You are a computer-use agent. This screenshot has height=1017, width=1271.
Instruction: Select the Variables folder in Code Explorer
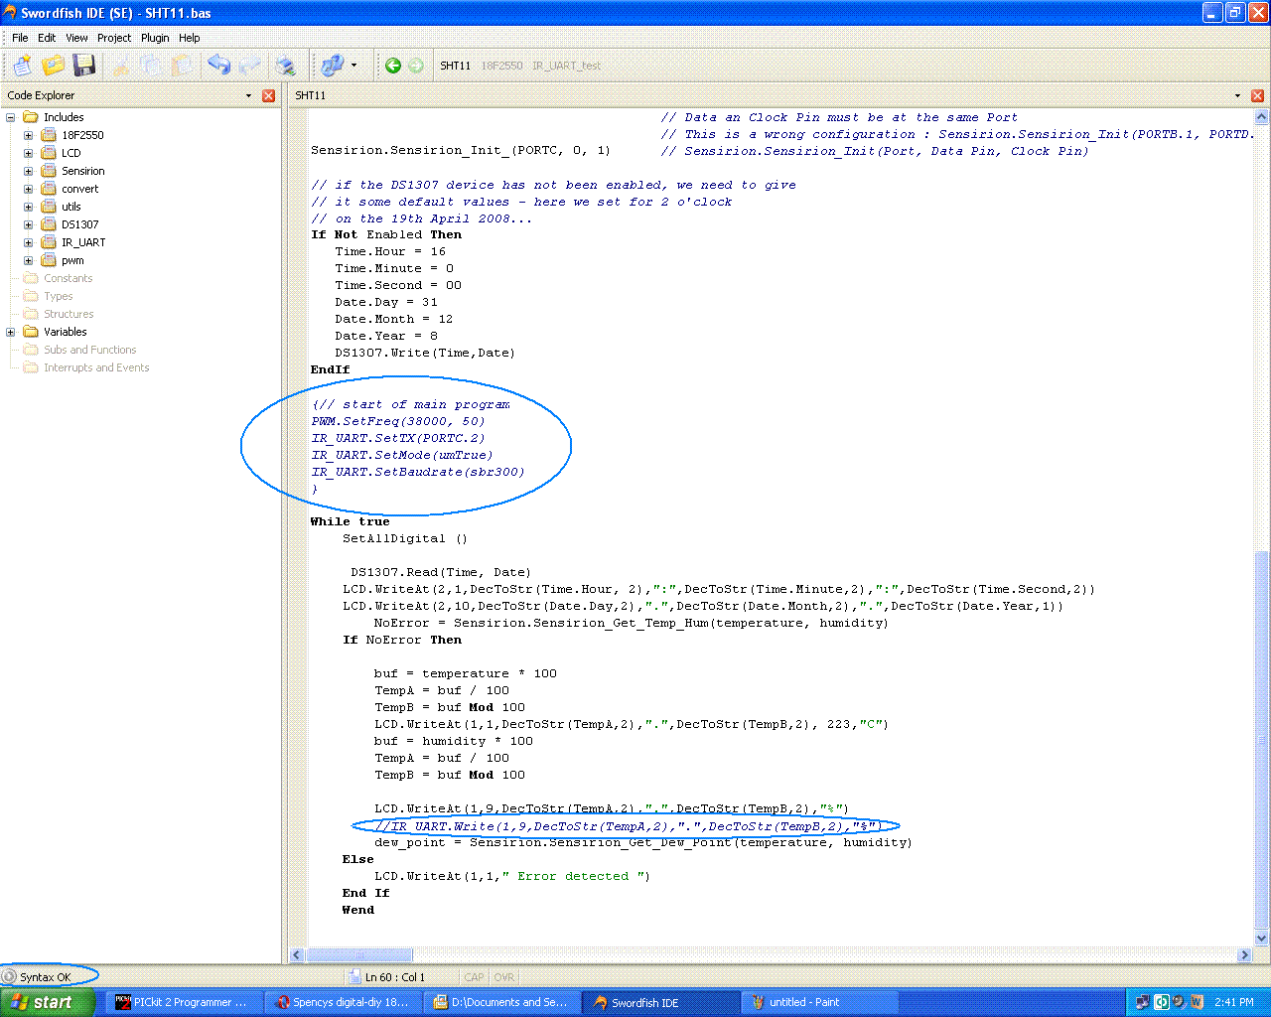coord(65,332)
